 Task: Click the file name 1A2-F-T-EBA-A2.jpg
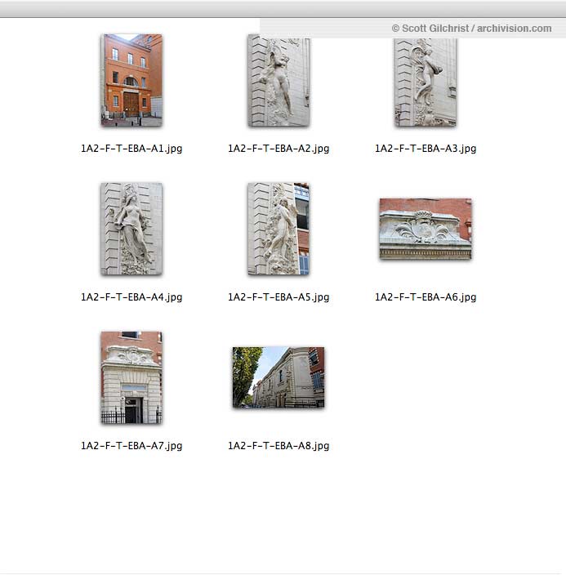click(x=279, y=149)
